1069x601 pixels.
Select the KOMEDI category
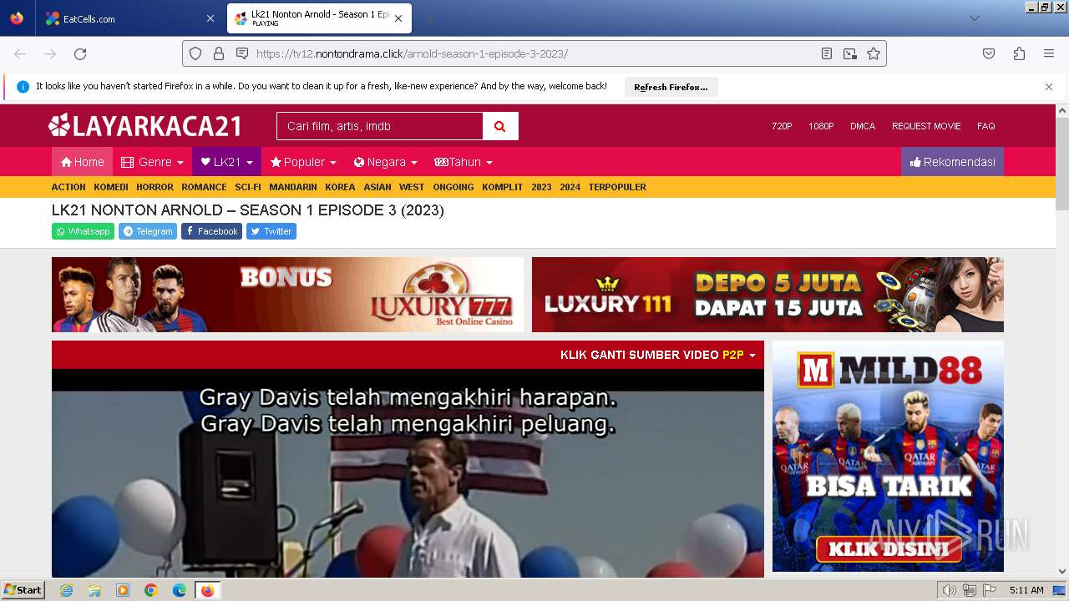point(111,187)
